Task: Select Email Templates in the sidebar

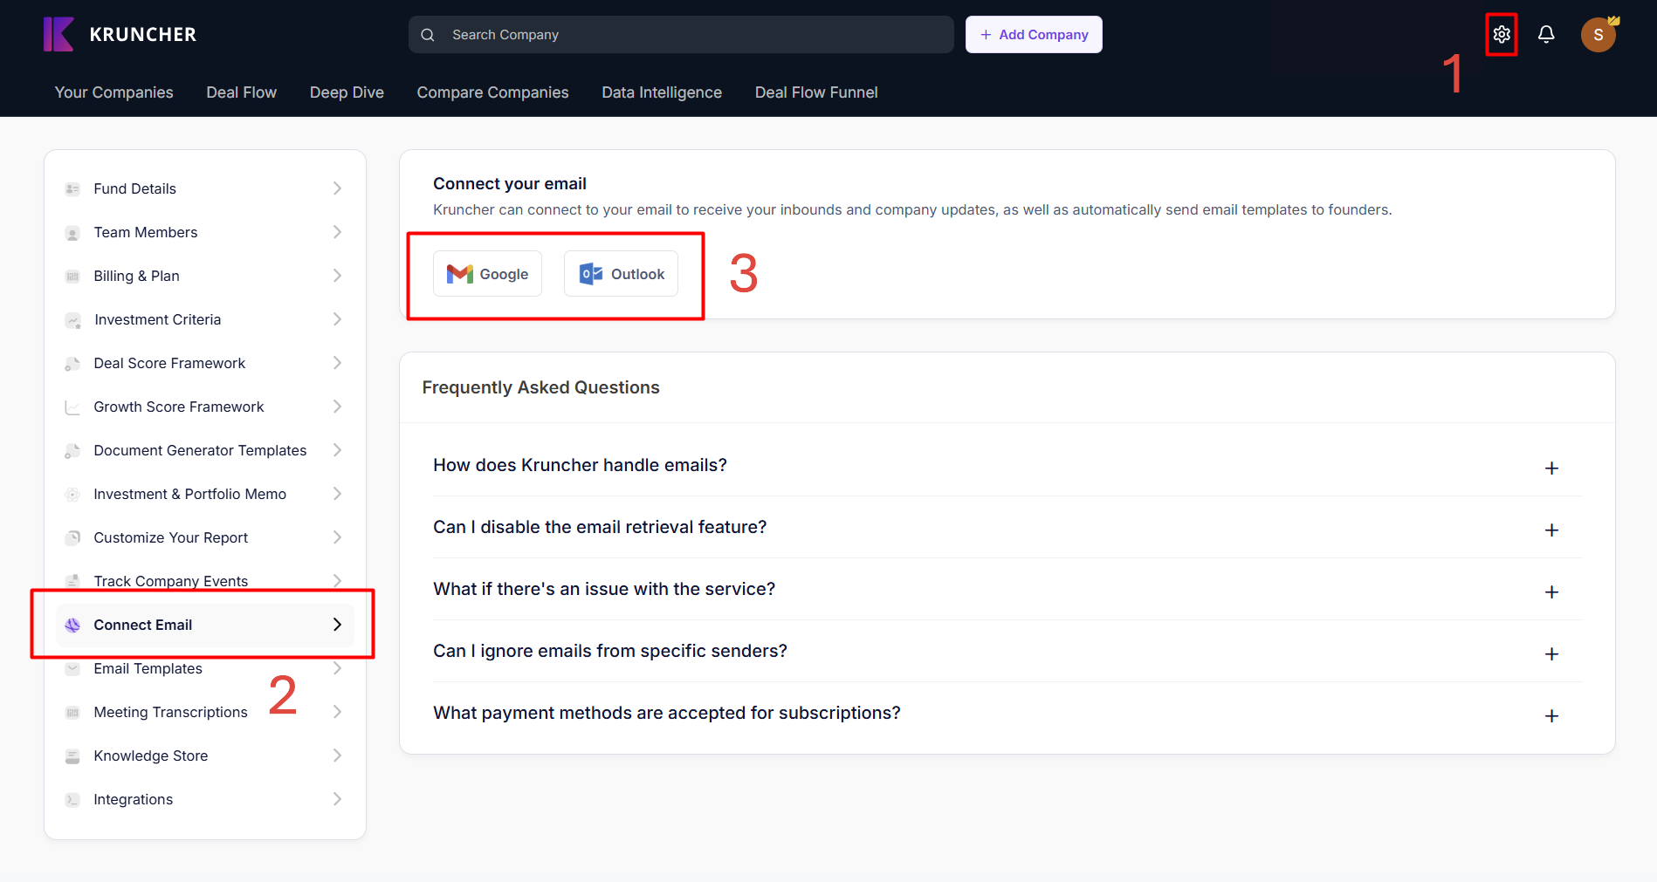Action: coord(148,669)
